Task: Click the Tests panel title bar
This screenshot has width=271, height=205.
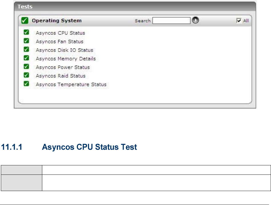Action: click(x=135, y=6)
